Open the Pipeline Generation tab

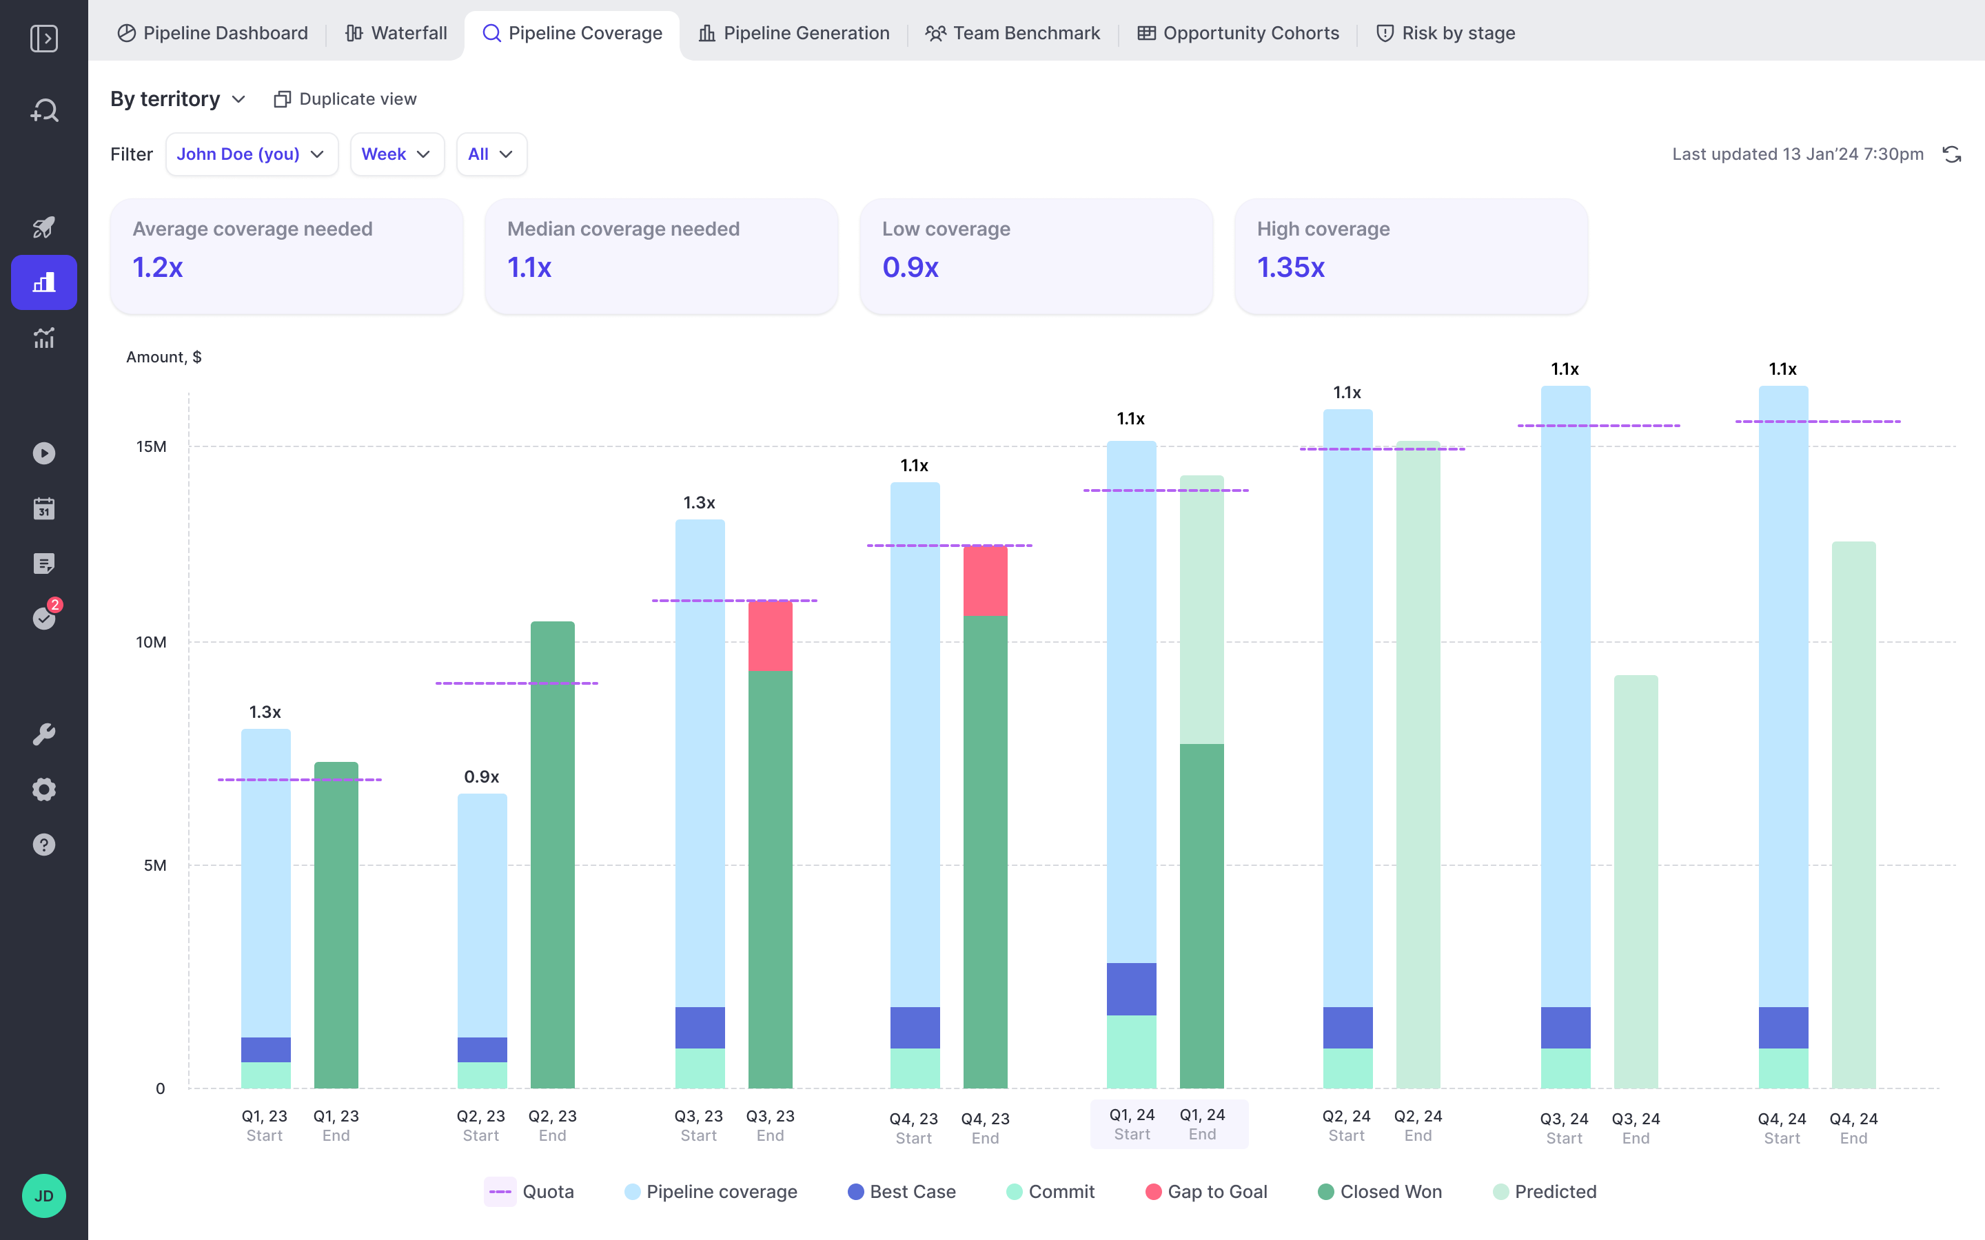[793, 33]
